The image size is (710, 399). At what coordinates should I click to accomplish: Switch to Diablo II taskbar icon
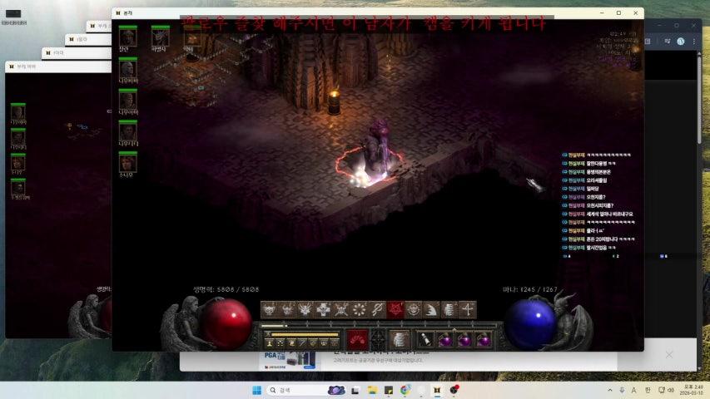coord(437,390)
